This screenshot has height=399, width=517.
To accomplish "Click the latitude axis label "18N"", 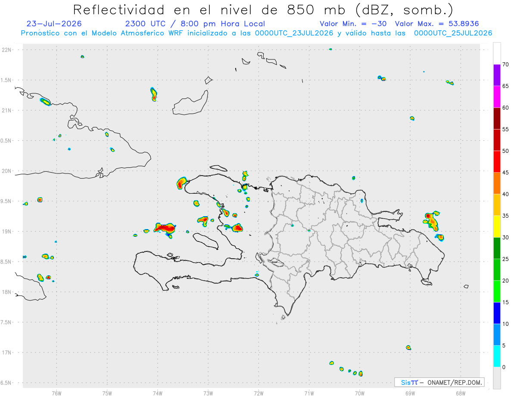I will (7, 292).
